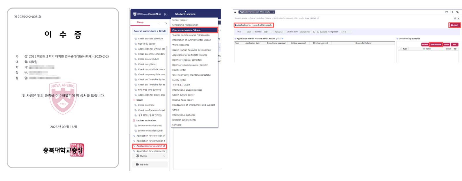Screen dimensions: 462x181
Task: Expand the Theme dropdown
Action: pyautogui.click(x=164, y=156)
